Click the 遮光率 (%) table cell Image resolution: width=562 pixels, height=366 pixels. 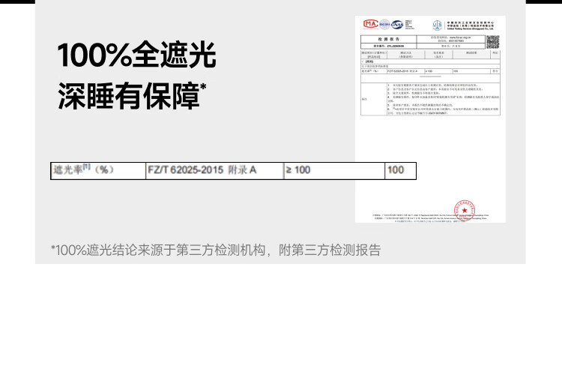(98, 170)
